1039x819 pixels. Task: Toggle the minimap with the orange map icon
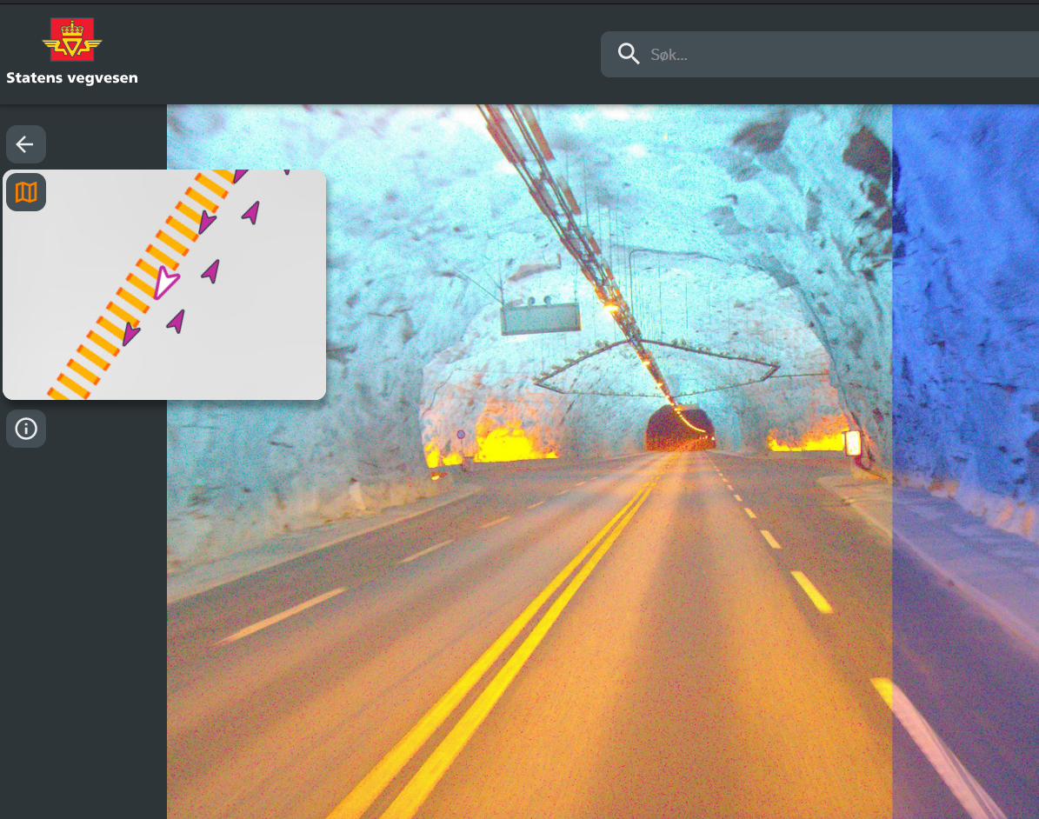point(26,192)
